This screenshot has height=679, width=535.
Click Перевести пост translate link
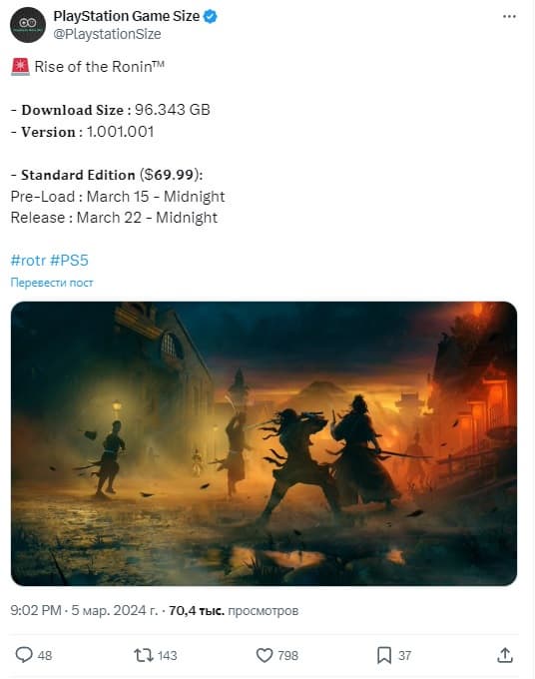coord(52,283)
